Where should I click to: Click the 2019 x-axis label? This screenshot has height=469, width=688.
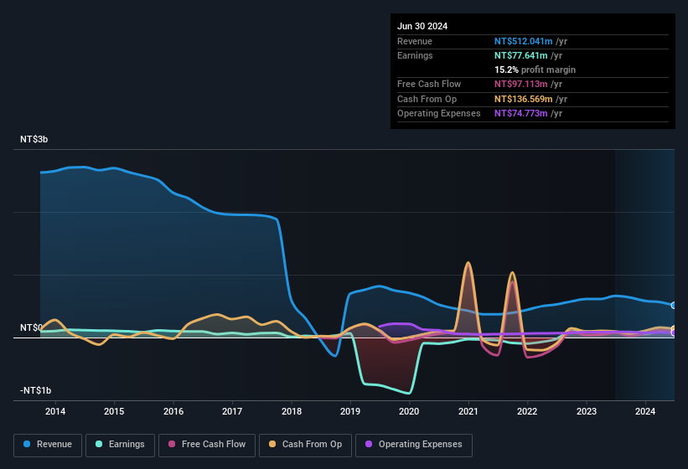[x=350, y=411]
